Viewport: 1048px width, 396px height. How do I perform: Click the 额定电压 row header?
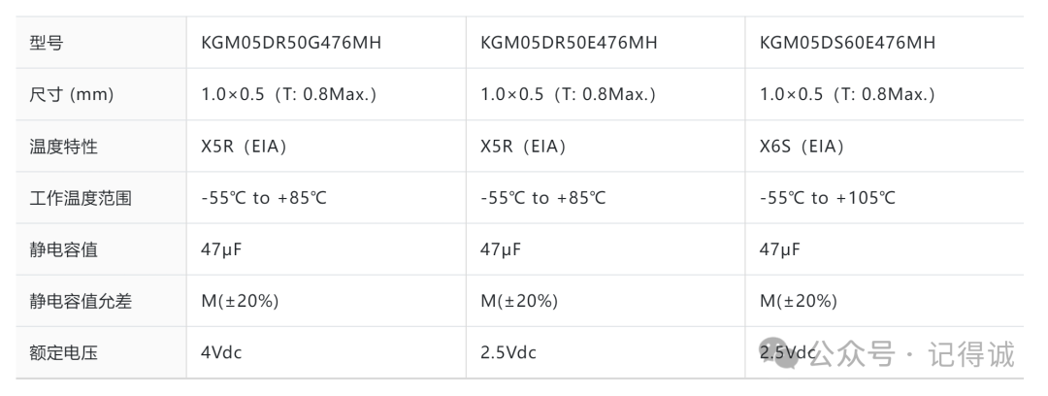click(x=63, y=352)
